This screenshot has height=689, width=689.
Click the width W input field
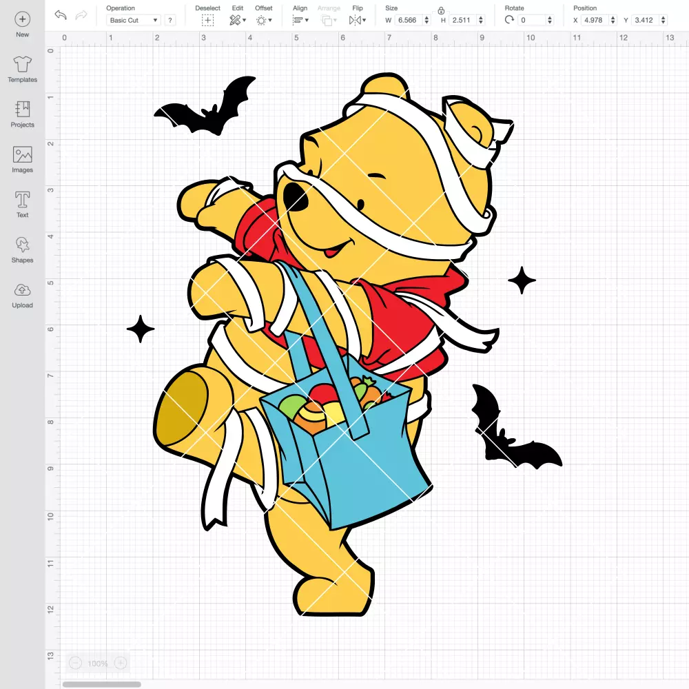click(409, 20)
